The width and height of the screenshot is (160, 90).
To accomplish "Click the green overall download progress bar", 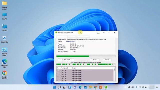I will point(86,56).
